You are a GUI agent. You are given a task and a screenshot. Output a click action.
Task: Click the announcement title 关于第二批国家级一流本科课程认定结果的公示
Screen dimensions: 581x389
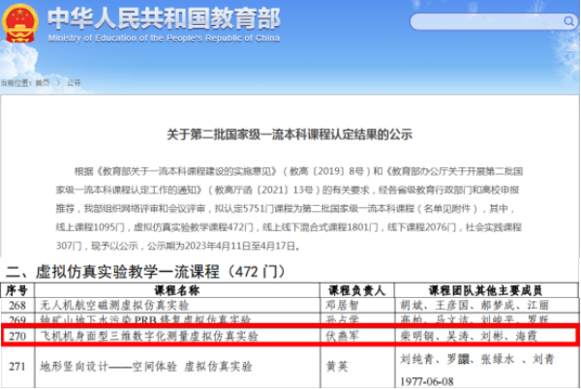tap(290, 135)
